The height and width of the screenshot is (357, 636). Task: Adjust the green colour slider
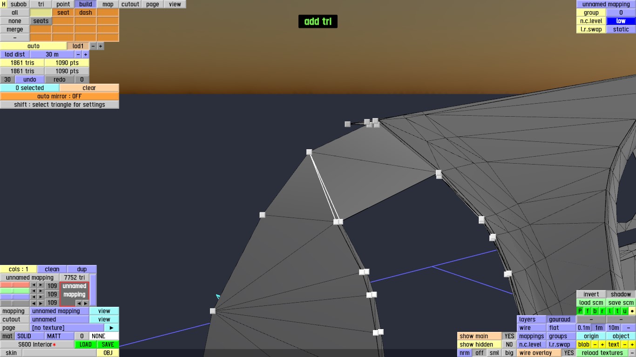click(x=15, y=291)
